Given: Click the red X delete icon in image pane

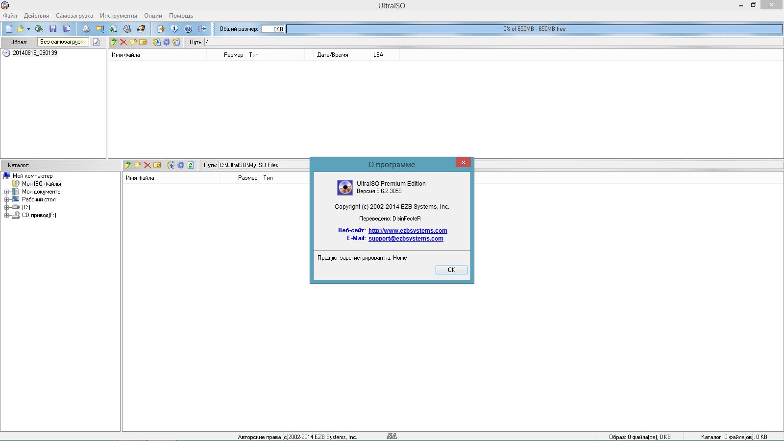Looking at the screenshot, I should tap(123, 42).
